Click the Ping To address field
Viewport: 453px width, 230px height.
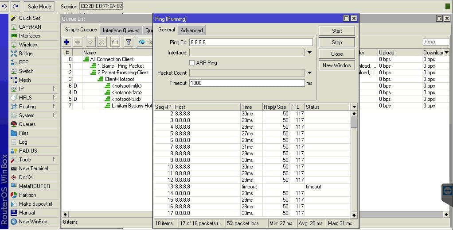pos(251,42)
